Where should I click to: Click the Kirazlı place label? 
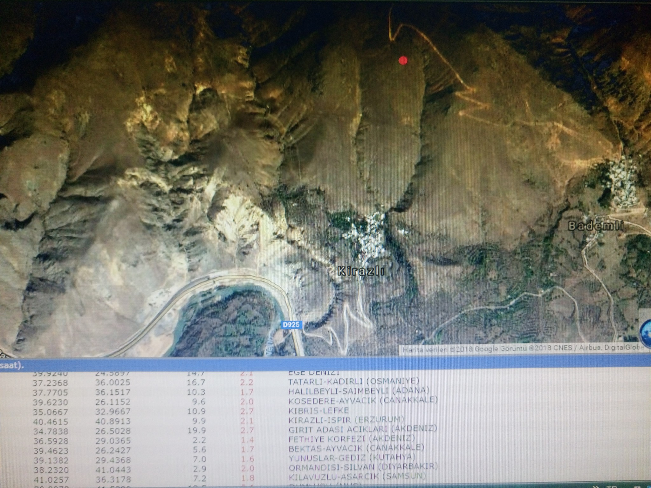[x=361, y=271]
